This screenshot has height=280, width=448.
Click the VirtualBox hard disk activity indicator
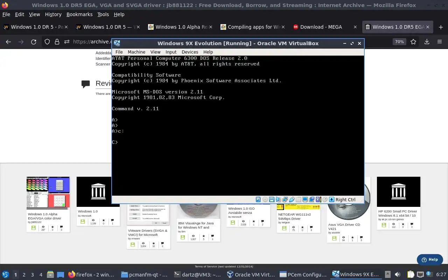click(x=258, y=199)
